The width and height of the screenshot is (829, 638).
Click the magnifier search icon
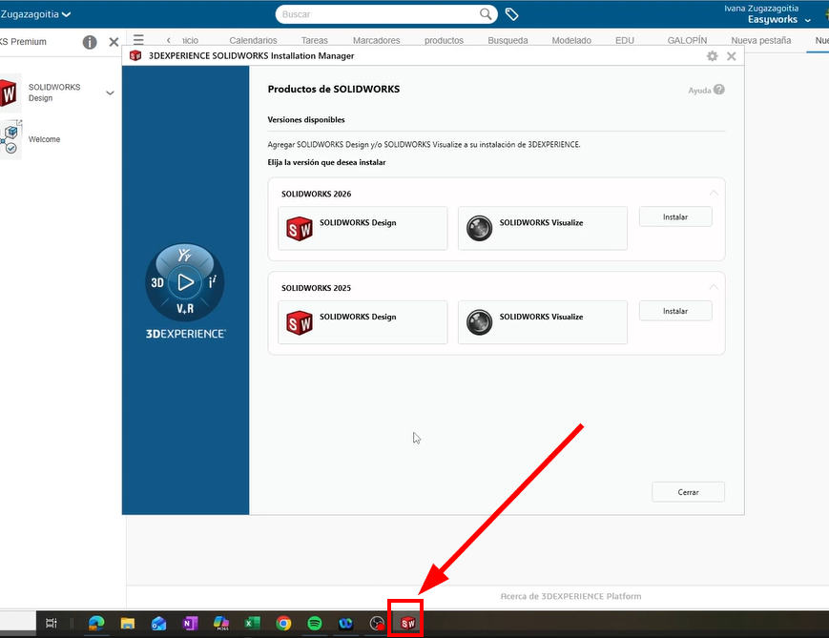click(487, 14)
